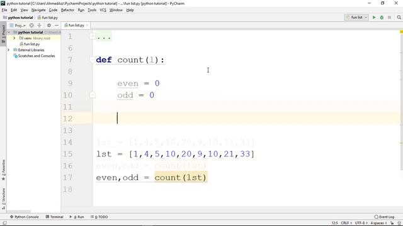Open the TODO tool window
The image size is (403, 226).
pyautogui.click(x=99, y=217)
